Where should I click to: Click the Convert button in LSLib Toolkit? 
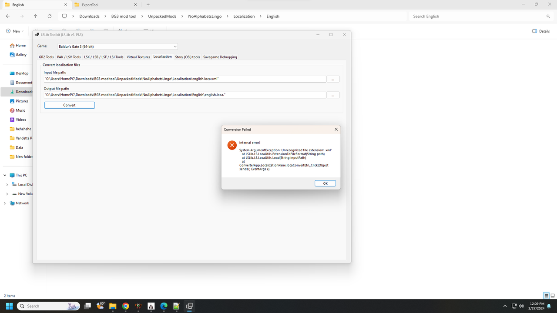(x=70, y=105)
